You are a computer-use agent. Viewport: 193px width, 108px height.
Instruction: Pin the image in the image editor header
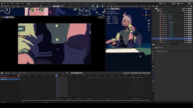tap(62, 6)
